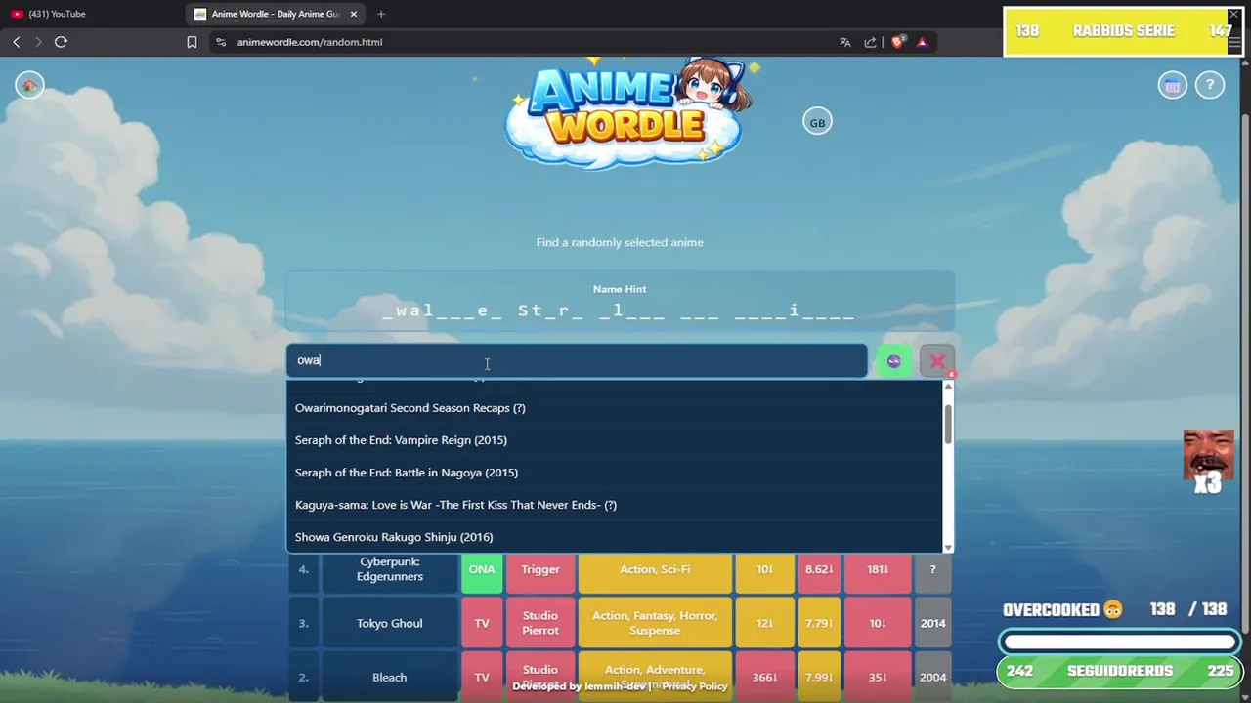Close the Anime Wordle tab
The height and width of the screenshot is (703, 1251).
[353, 14]
